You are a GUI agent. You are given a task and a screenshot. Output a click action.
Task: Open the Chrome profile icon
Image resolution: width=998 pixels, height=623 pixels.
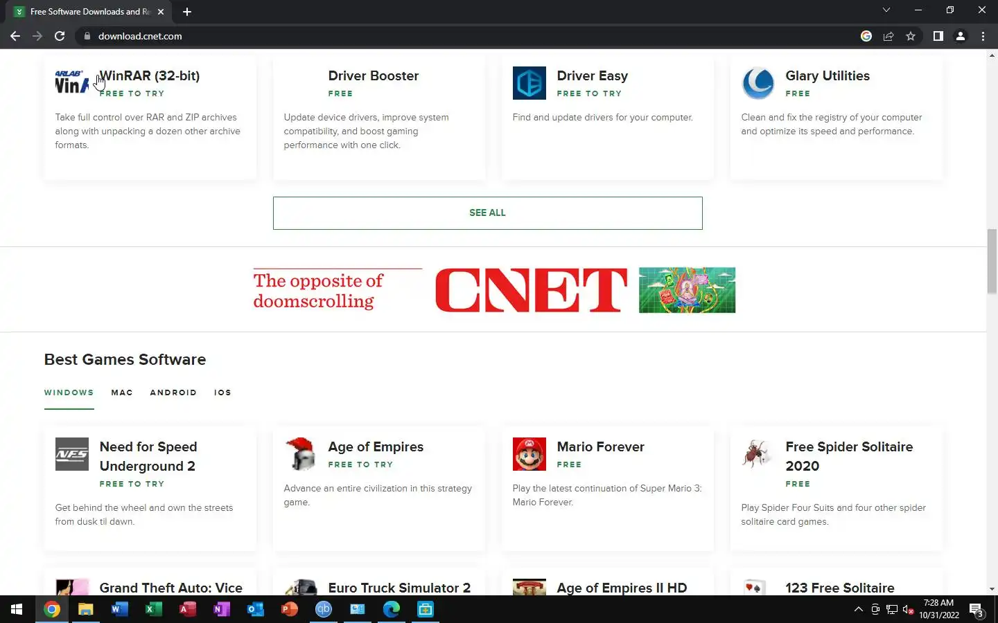pyautogui.click(x=961, y=36)
